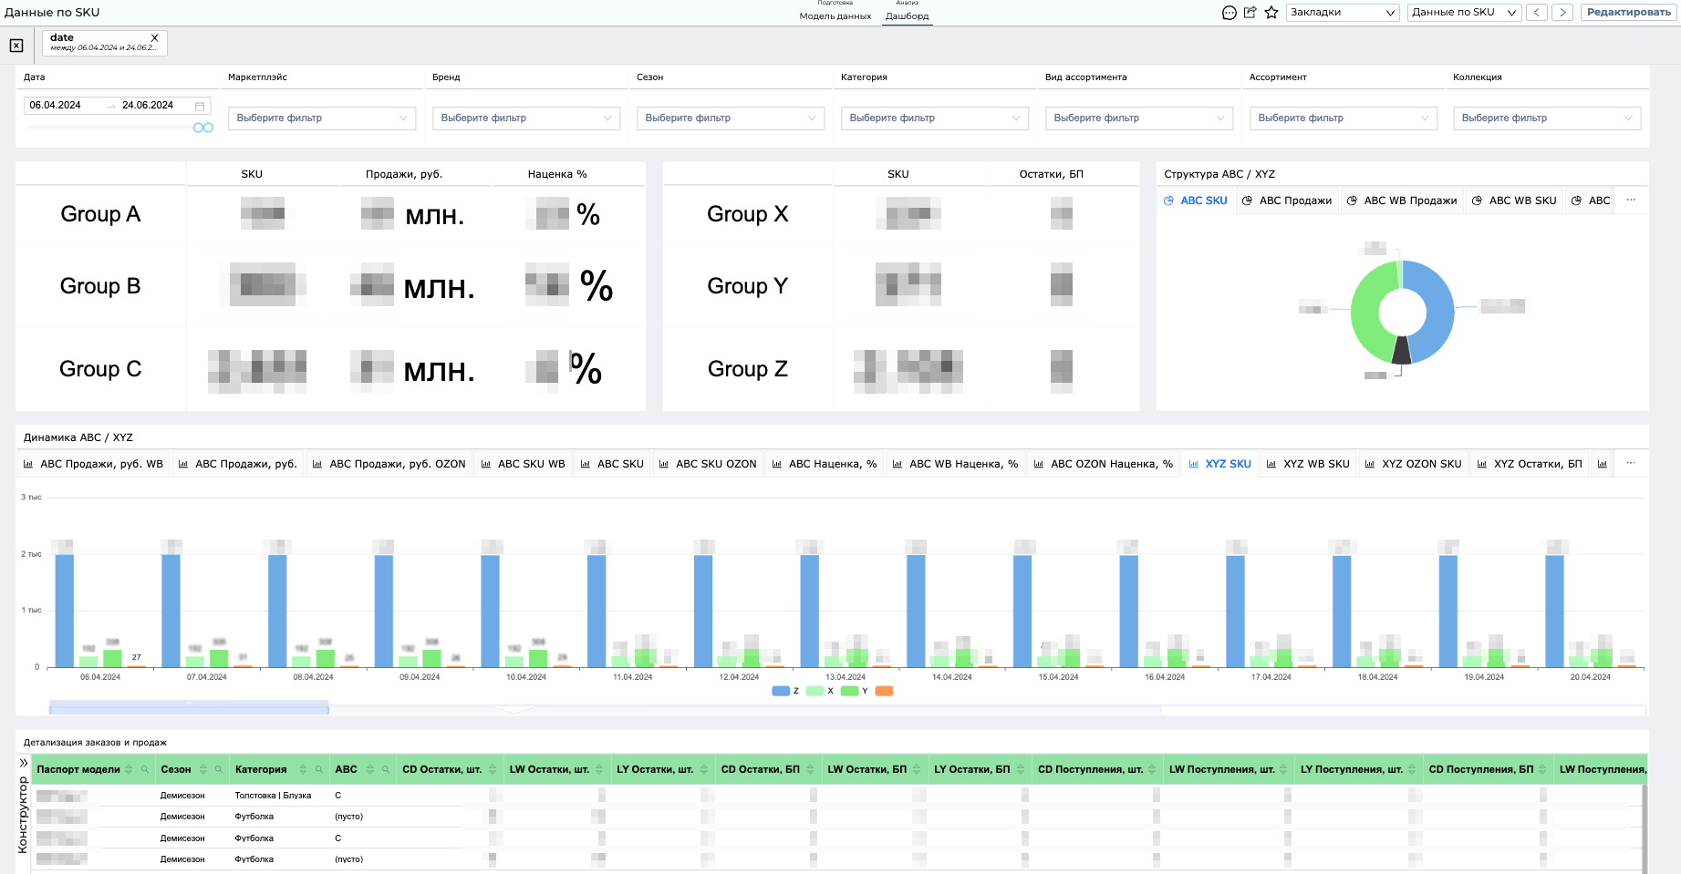
Task: Clear all selections icon beside date filter
Action: point(16,45)
